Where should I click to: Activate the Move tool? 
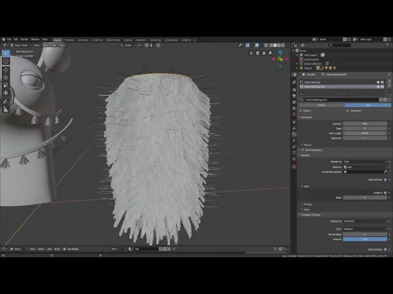(x=6, y=70)
